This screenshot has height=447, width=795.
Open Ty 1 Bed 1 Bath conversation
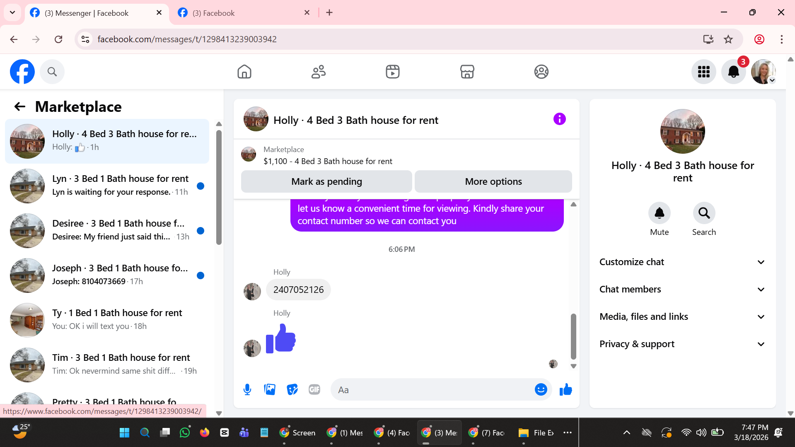click(107, 320)
